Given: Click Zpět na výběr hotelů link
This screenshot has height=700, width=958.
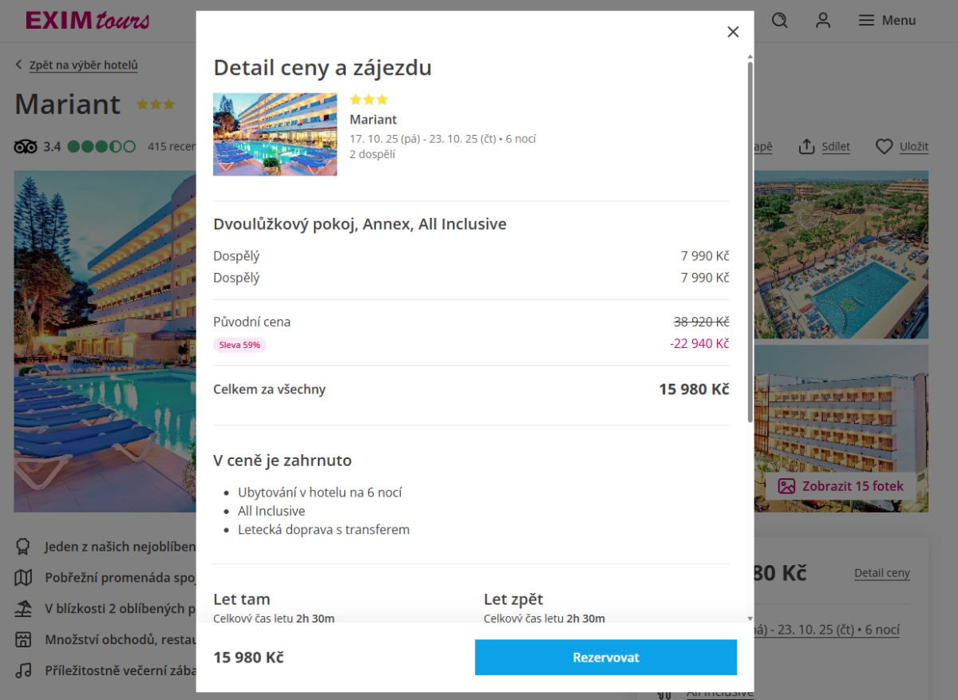Looking at the screenshot, I should point(84,65).
